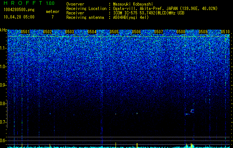Click the kHz axis unit label
Screen dimensions: 233x148
coord(3,30)
